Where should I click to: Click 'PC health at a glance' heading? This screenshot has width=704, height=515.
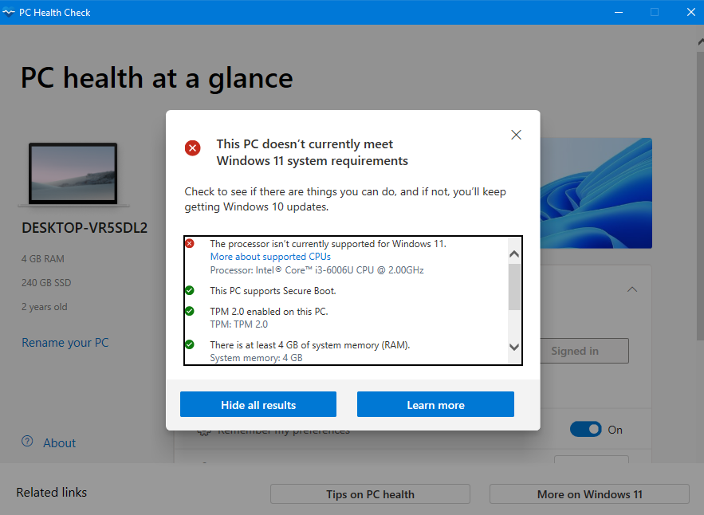click(x=157, y=78)
